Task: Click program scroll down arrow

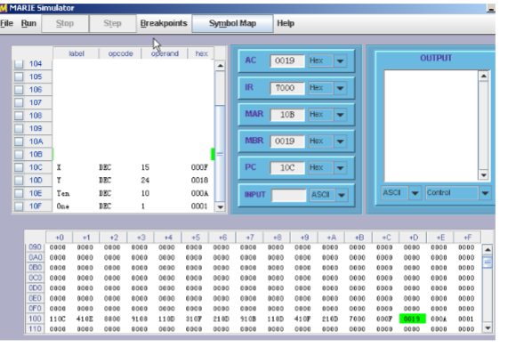Action: click(x=221, y=207)
